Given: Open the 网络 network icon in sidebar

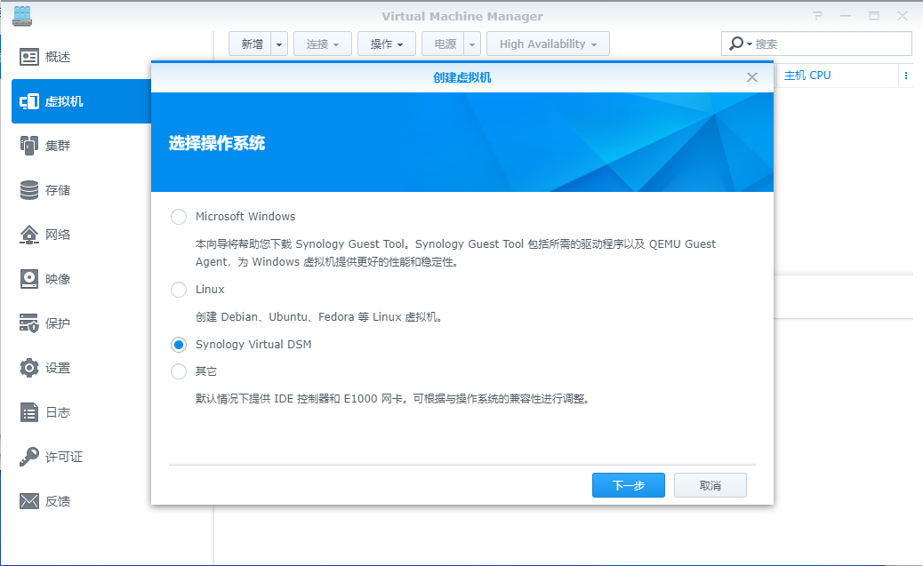Looking at the screenshot, I should pos(29,235).
